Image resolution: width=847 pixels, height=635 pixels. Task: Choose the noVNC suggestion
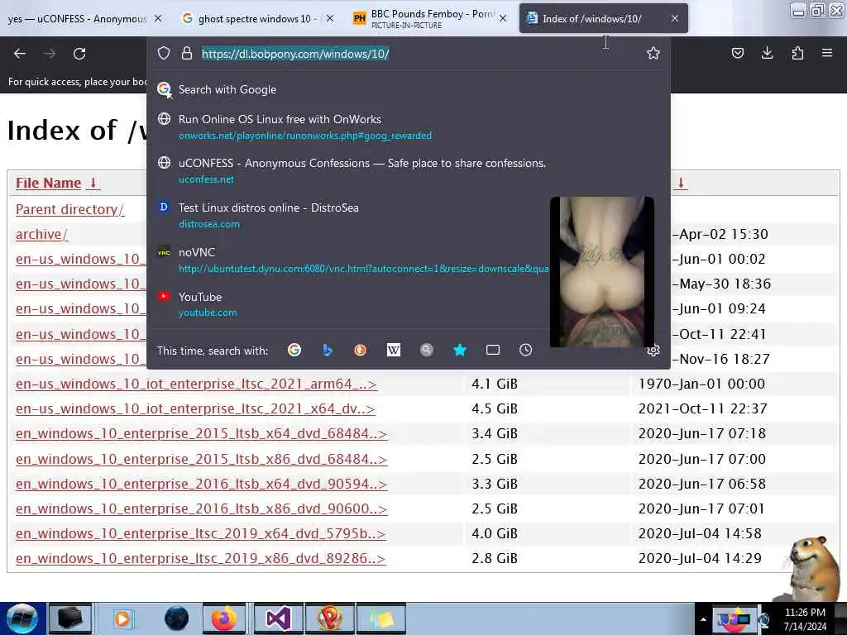pyautogui.click(x=351, y=260)
